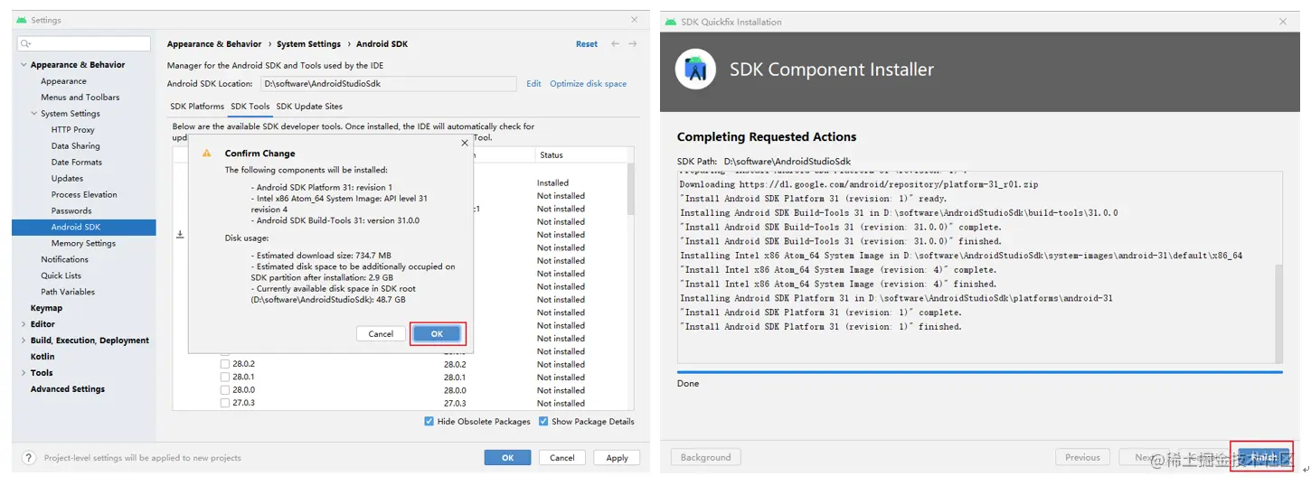Confirm the change with the dialog OK button
The image size is (1311, 485).
coord(437,333)
